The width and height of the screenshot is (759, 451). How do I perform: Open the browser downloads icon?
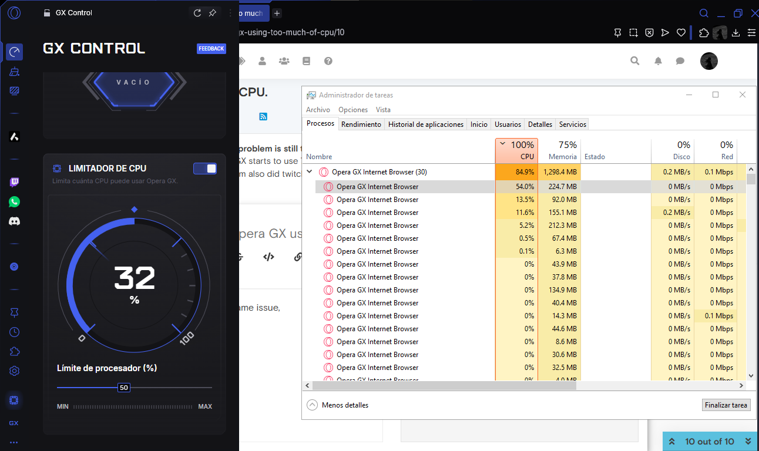coord(736,32)
